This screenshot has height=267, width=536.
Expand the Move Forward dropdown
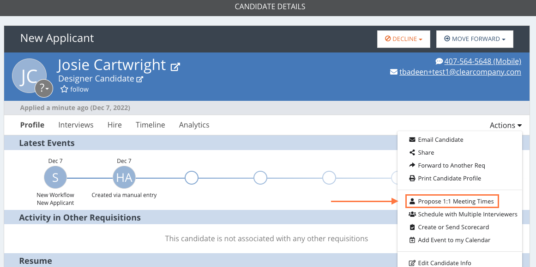[x=475, y=39]
